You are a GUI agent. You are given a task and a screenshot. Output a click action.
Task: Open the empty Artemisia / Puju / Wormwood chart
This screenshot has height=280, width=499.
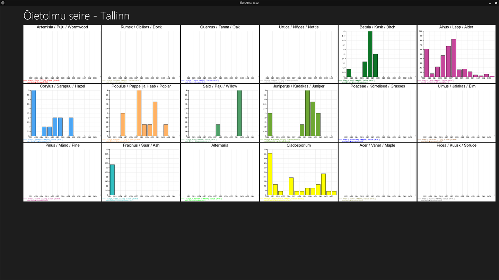pos(62,54)
